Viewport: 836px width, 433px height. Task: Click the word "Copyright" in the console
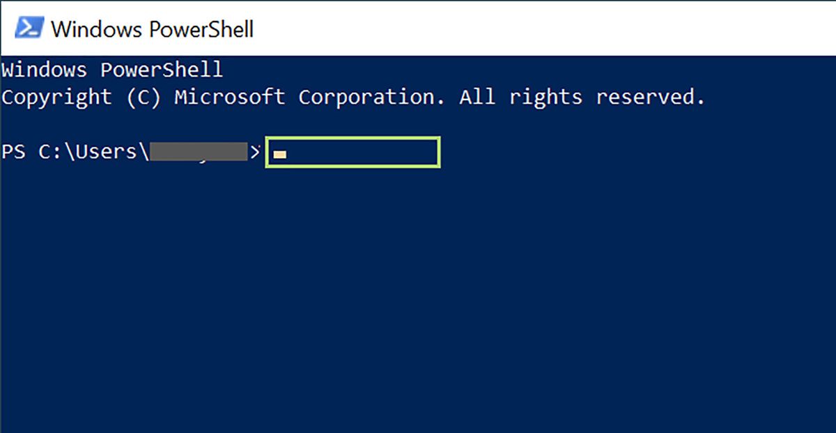click(x=56, y=97)
